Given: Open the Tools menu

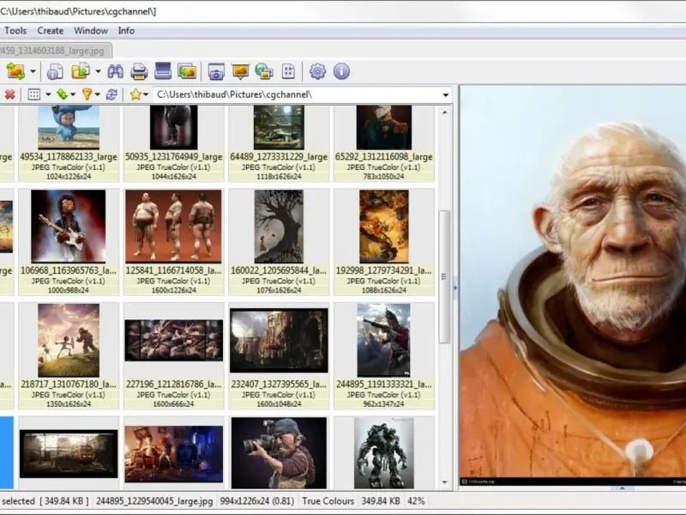Looking at the screenshot, I should pyautogui.click(x=15, y=31).
